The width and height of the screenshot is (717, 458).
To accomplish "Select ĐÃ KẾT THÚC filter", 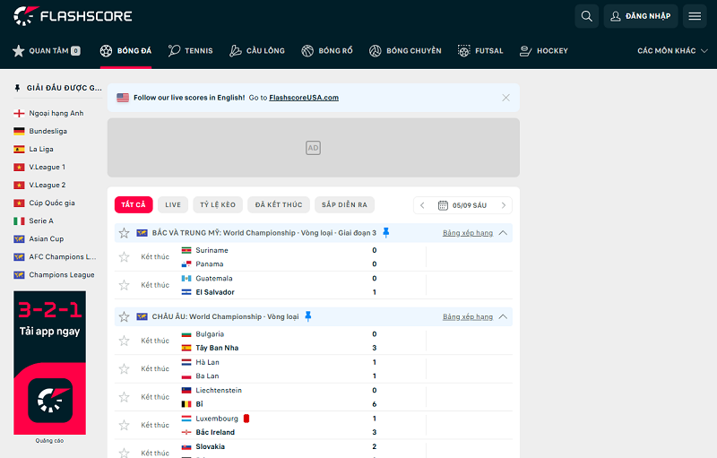I will pos(279,204).
